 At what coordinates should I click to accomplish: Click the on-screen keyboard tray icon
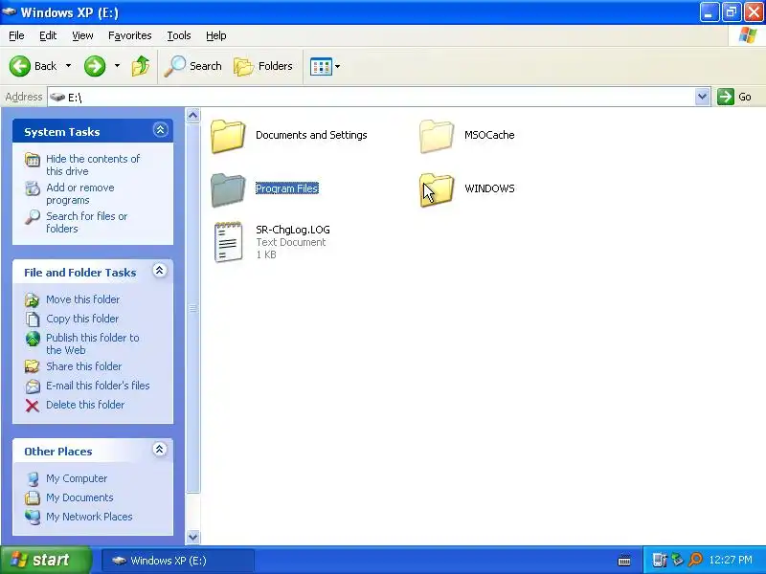coord(624,561)
